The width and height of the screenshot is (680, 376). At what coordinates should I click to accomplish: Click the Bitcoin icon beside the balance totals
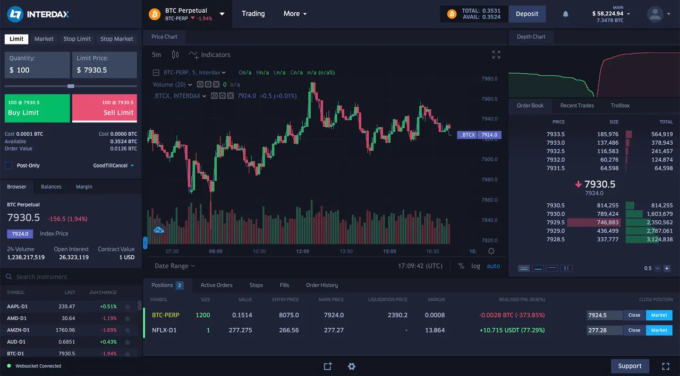452,14
